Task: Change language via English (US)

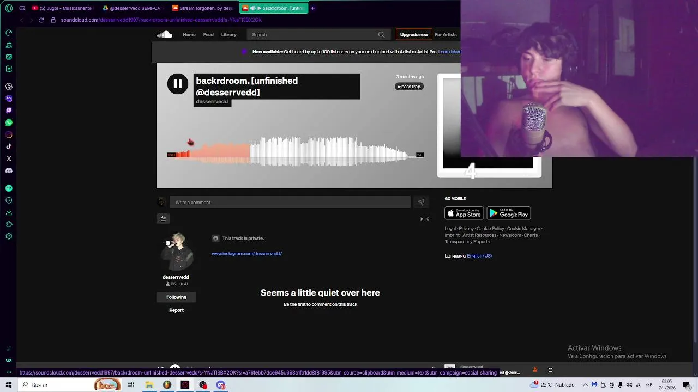Action: 479,256
